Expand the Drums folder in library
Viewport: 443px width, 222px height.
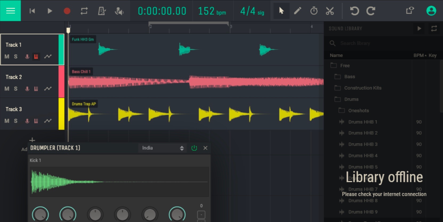[351, 99]
